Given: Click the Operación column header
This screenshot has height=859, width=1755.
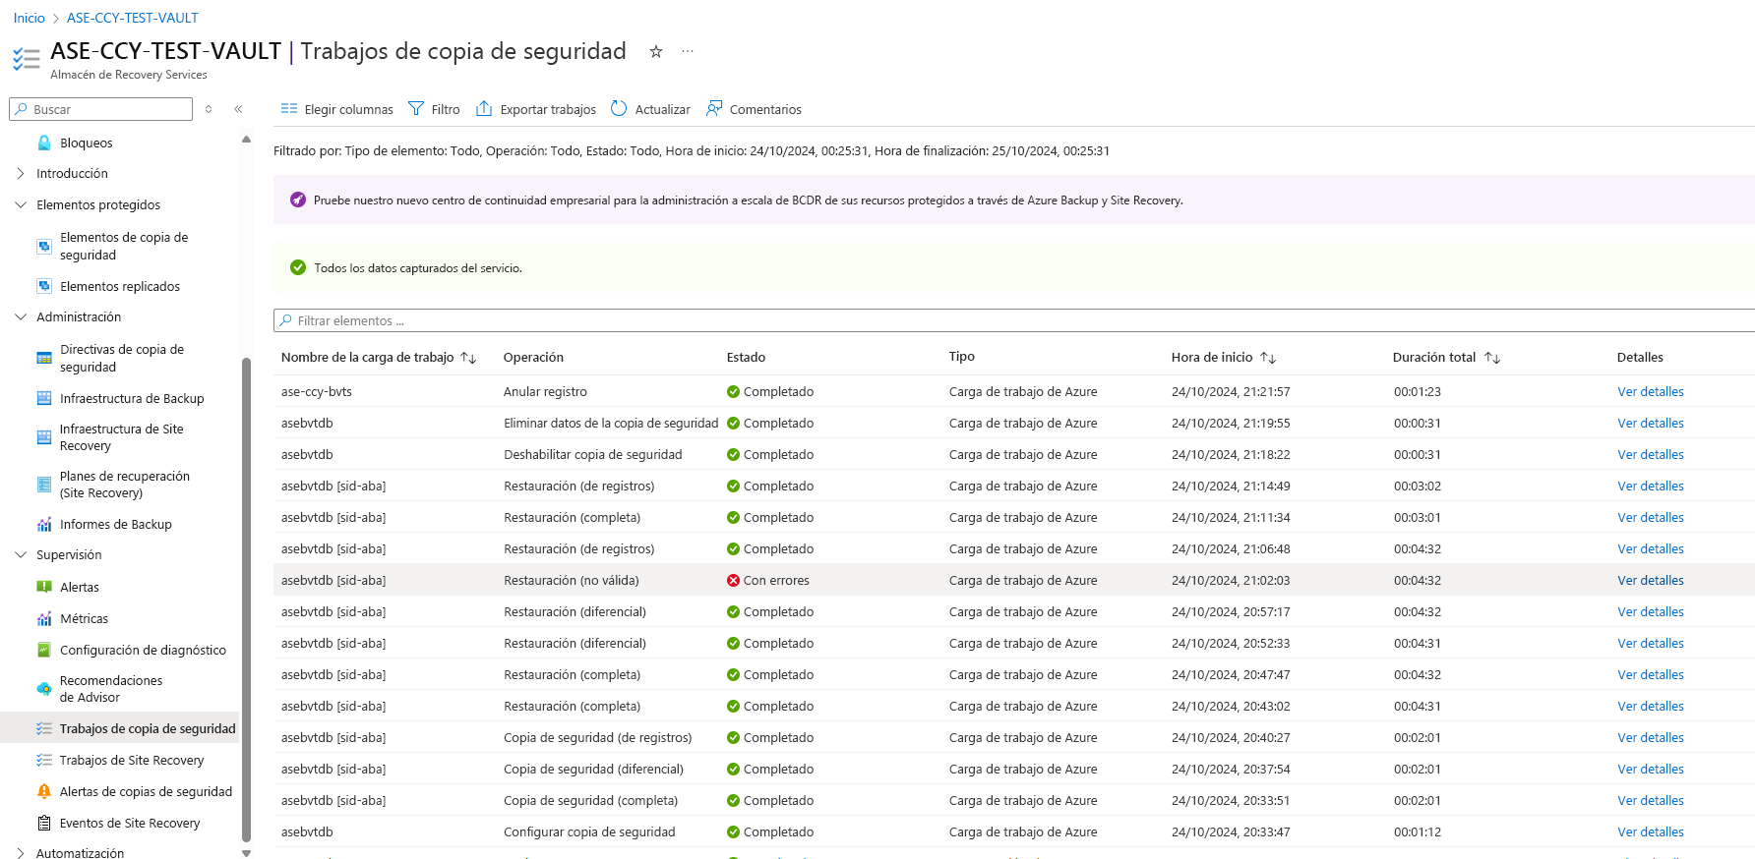Looking at the screenshot, I should 533,358.
